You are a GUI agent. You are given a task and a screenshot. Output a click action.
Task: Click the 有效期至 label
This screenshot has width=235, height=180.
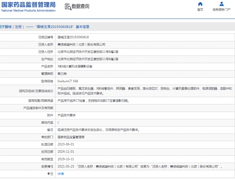point(47,159)
